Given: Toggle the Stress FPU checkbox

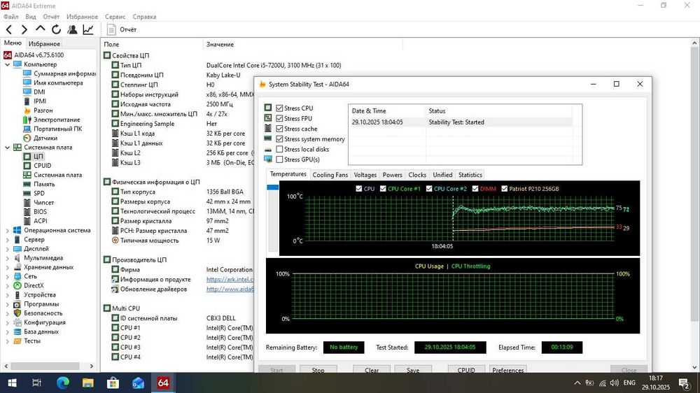Looking at the screenshot, I should [279, 118].
